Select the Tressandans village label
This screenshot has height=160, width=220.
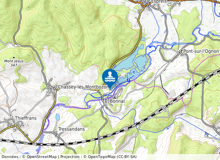click(x=72, y=129)
